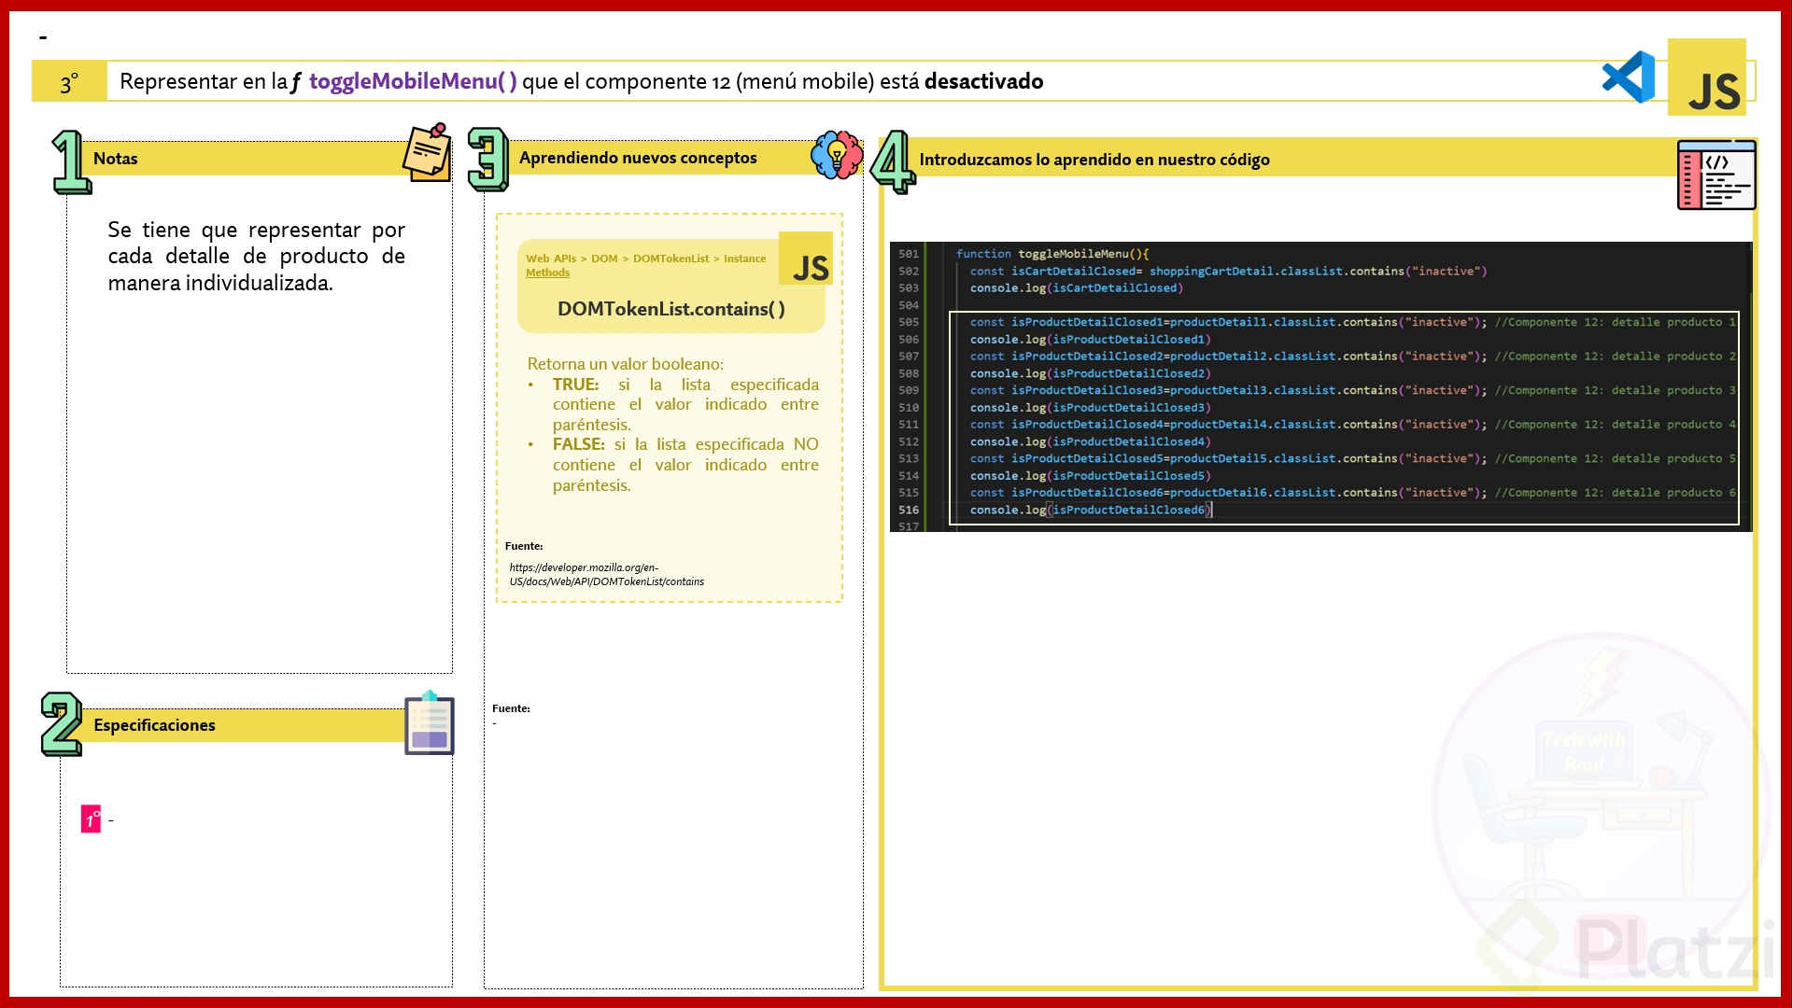Image resolution: width=1793 pixels, height=1008 pixels.
Task: Click the Notas section title
Action: click(116, 159)
